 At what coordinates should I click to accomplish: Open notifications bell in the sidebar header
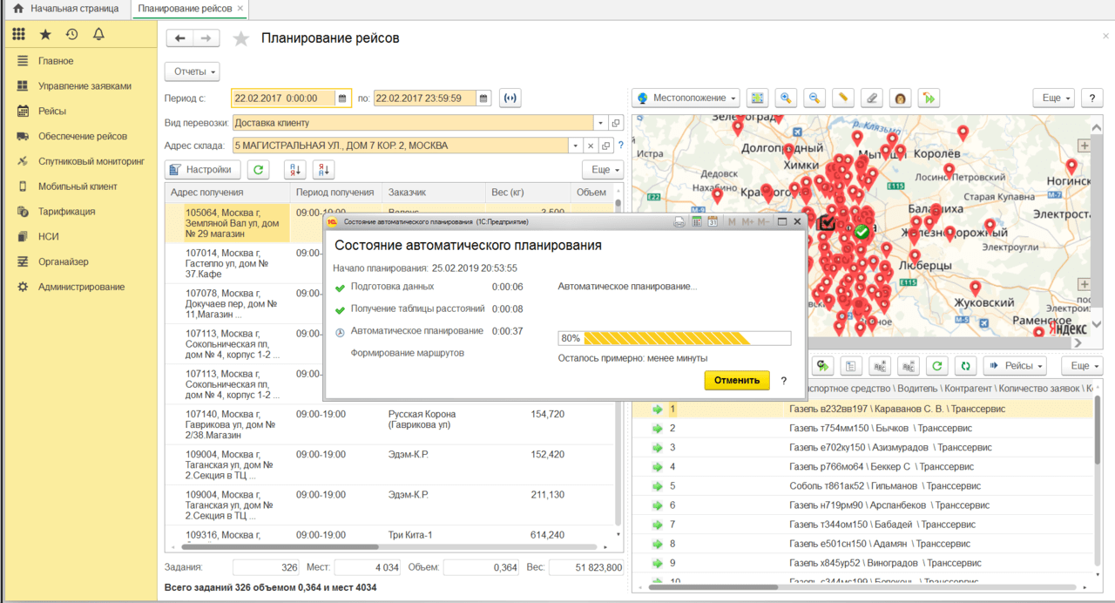pyautogui.click(x=98, y=35)
